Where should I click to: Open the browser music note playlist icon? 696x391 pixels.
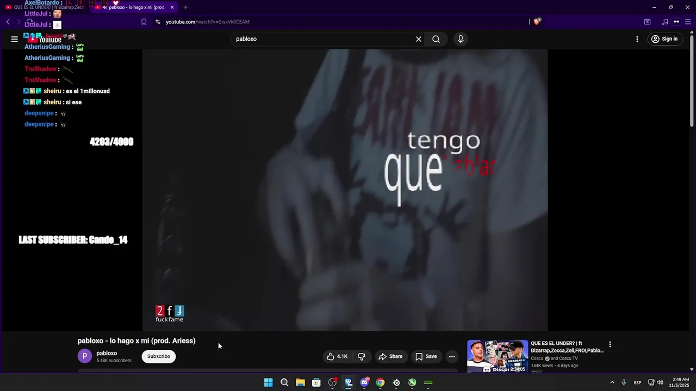point(664,22)
